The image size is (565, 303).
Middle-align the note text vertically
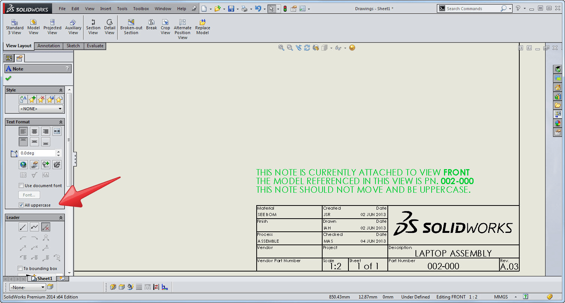(34, 142)
